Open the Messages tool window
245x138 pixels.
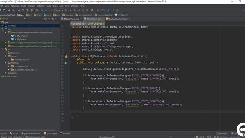pyautogui.click(x=51, y=133)
